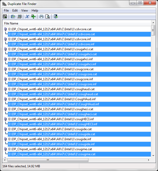Open the File menu
This screenshot has width=158, height=171.
coord(6,11)
